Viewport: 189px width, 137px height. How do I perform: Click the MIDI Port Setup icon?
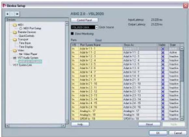pos(21,28)
